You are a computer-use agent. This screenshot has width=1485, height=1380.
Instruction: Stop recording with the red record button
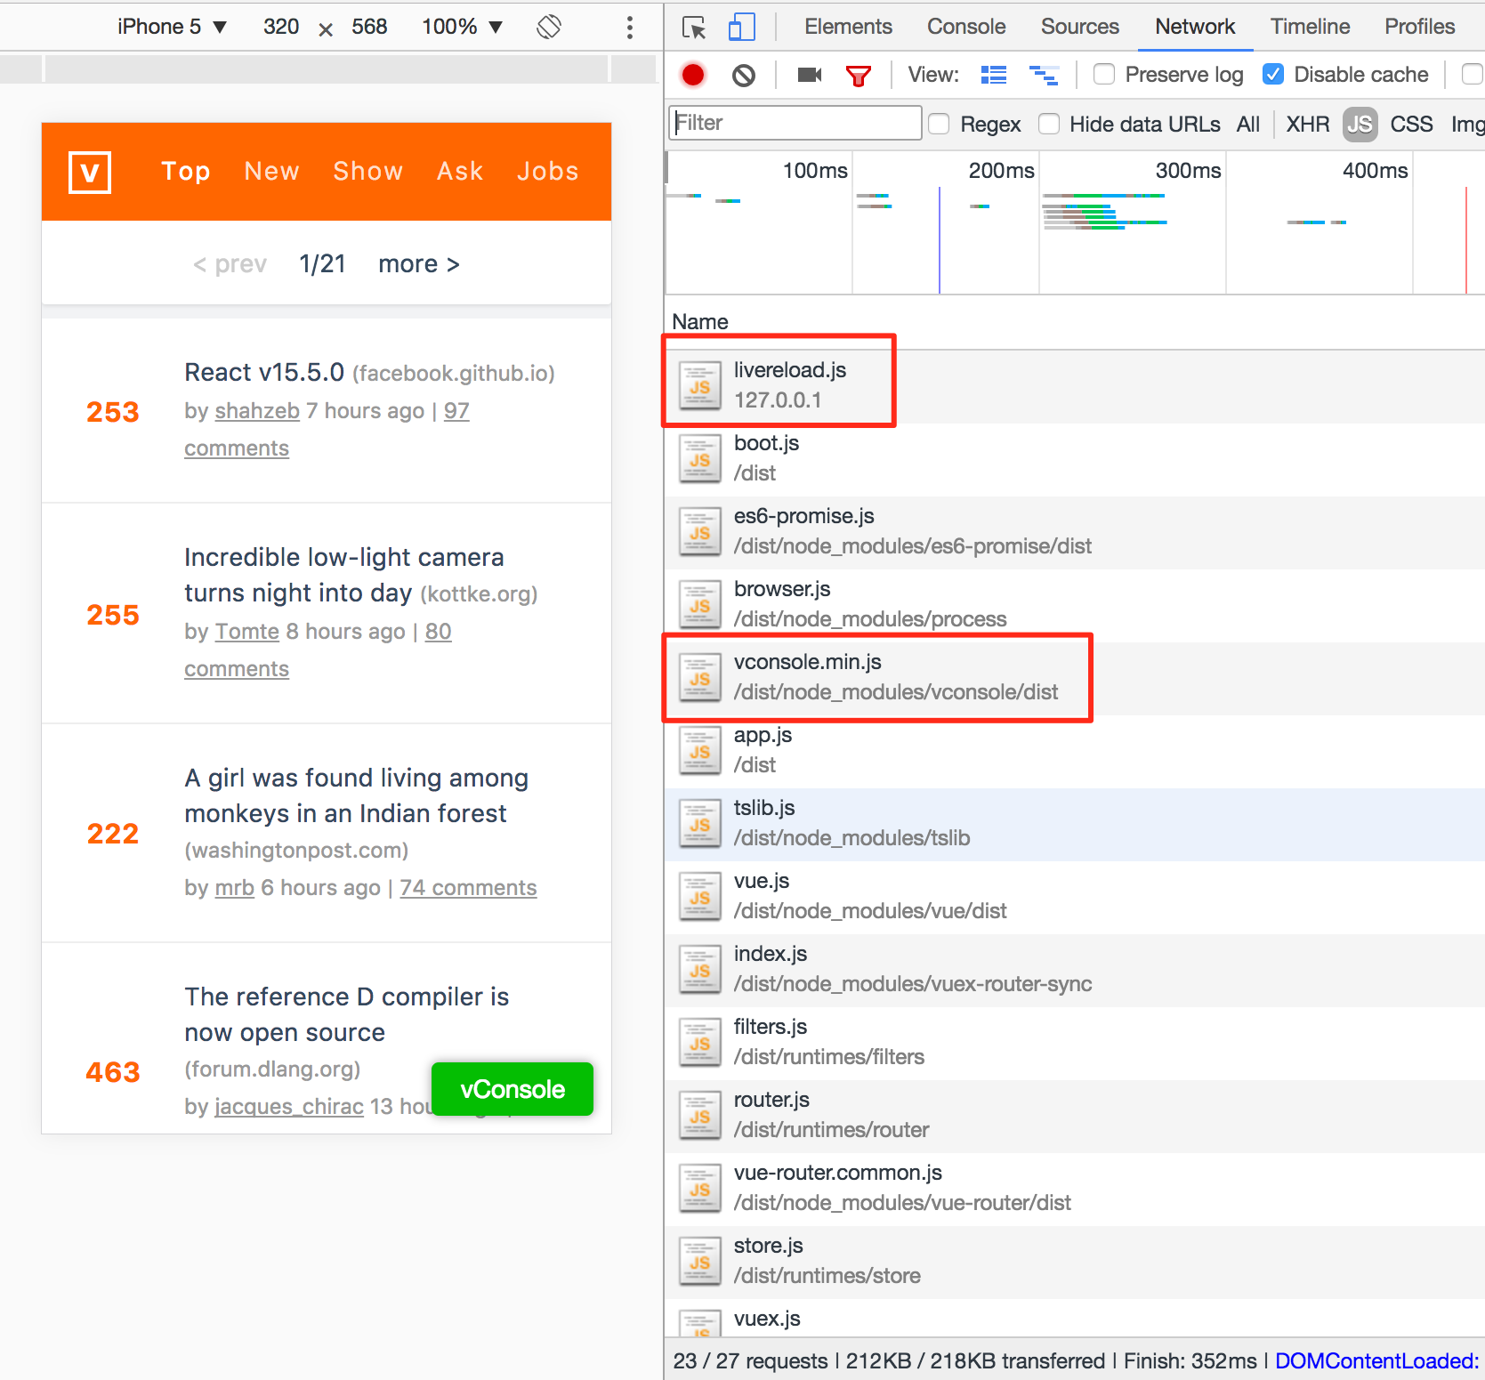coord(693,76)
